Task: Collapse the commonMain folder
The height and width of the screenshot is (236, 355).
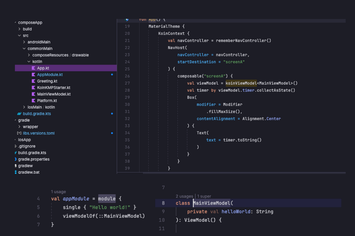Action: tap(24, 49)
